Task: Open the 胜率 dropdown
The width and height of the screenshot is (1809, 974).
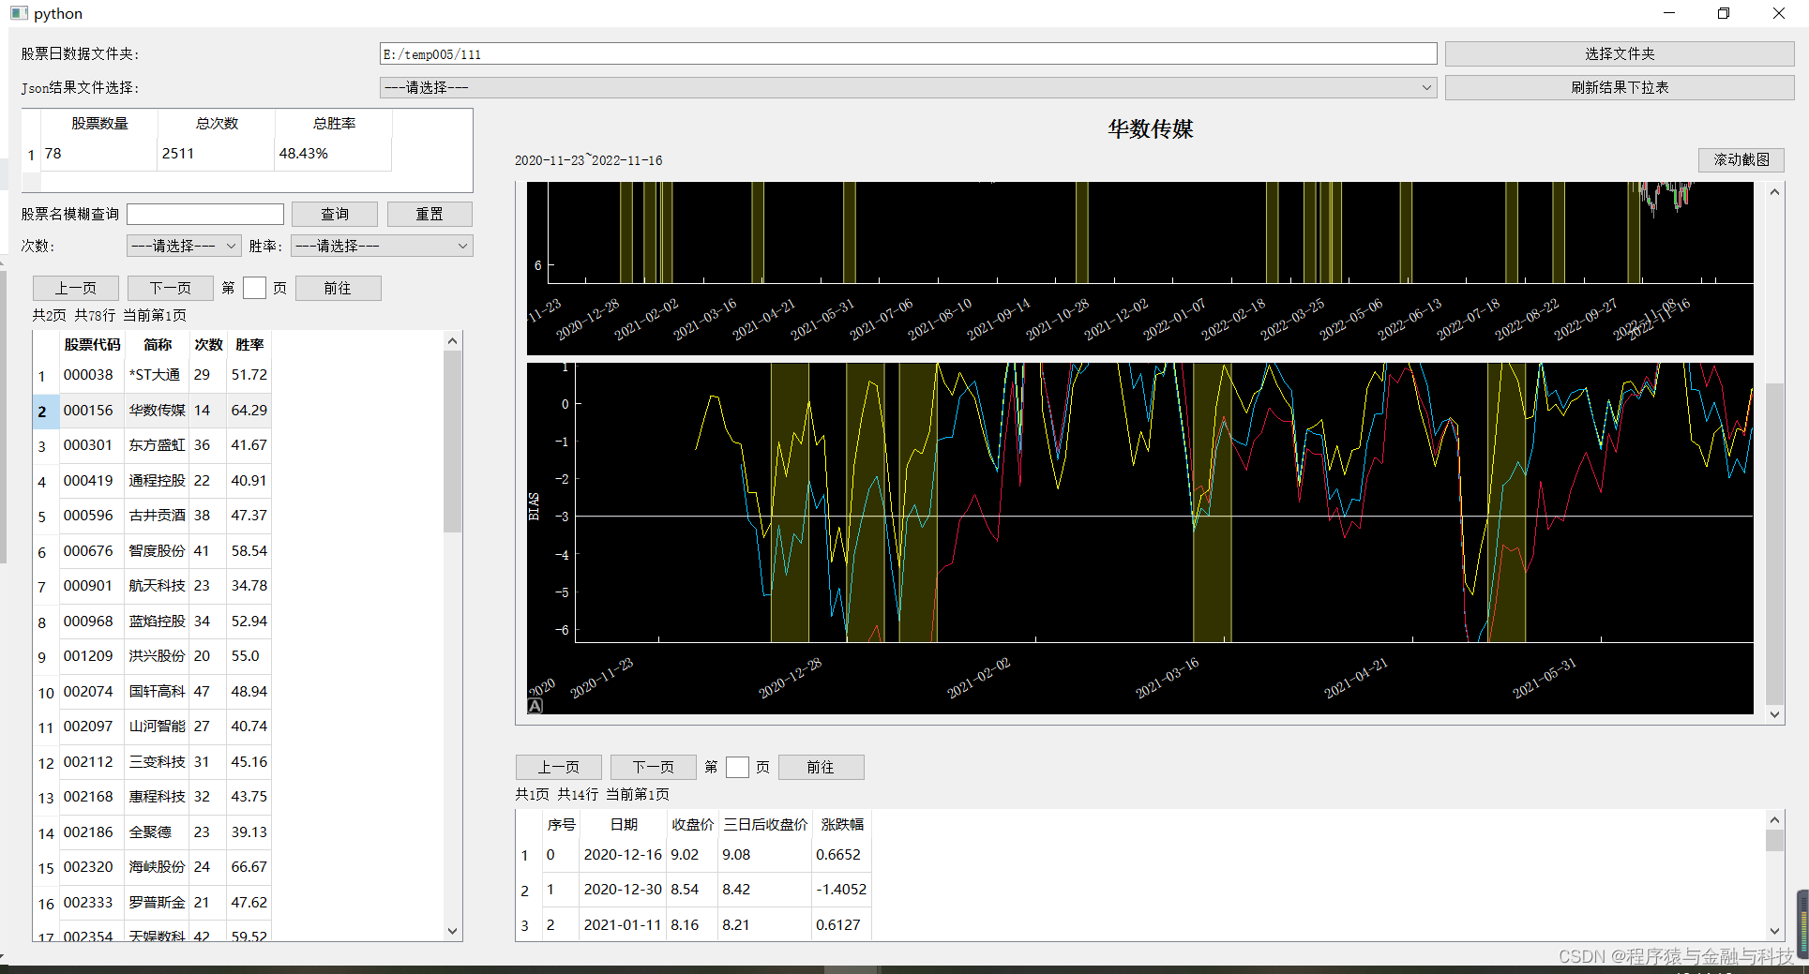Action: coord(382,246)
